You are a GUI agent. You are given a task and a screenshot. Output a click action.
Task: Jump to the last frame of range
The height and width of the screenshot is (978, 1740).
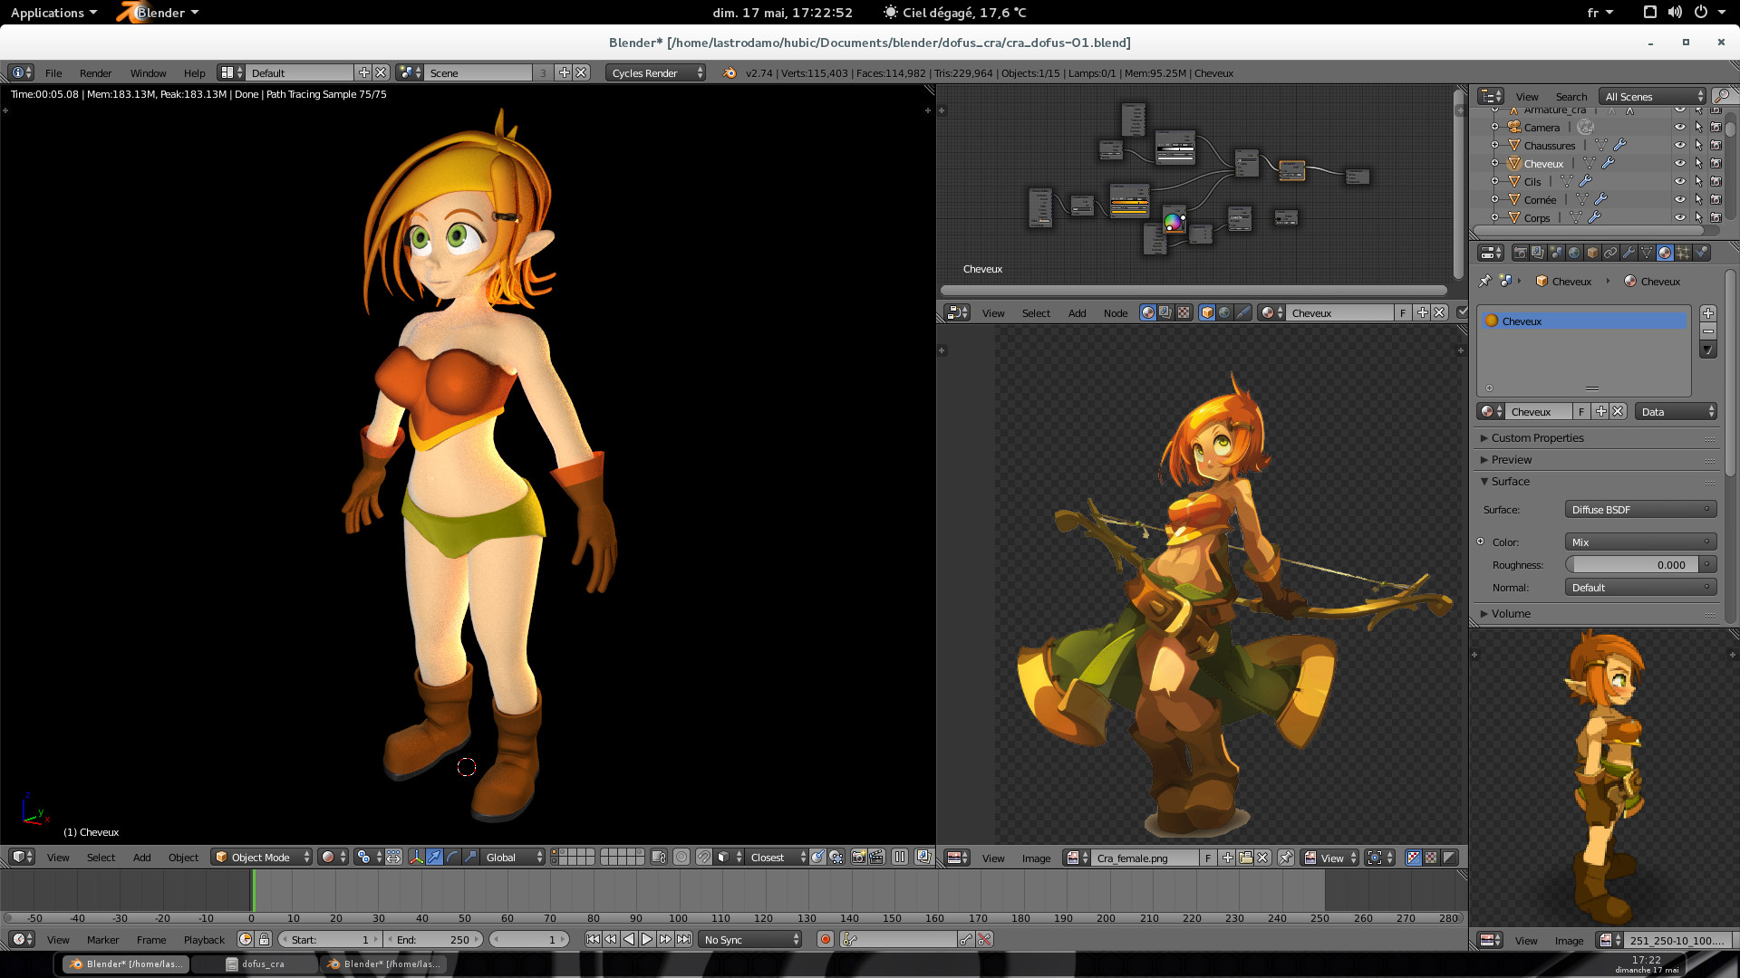pos(683,940)
